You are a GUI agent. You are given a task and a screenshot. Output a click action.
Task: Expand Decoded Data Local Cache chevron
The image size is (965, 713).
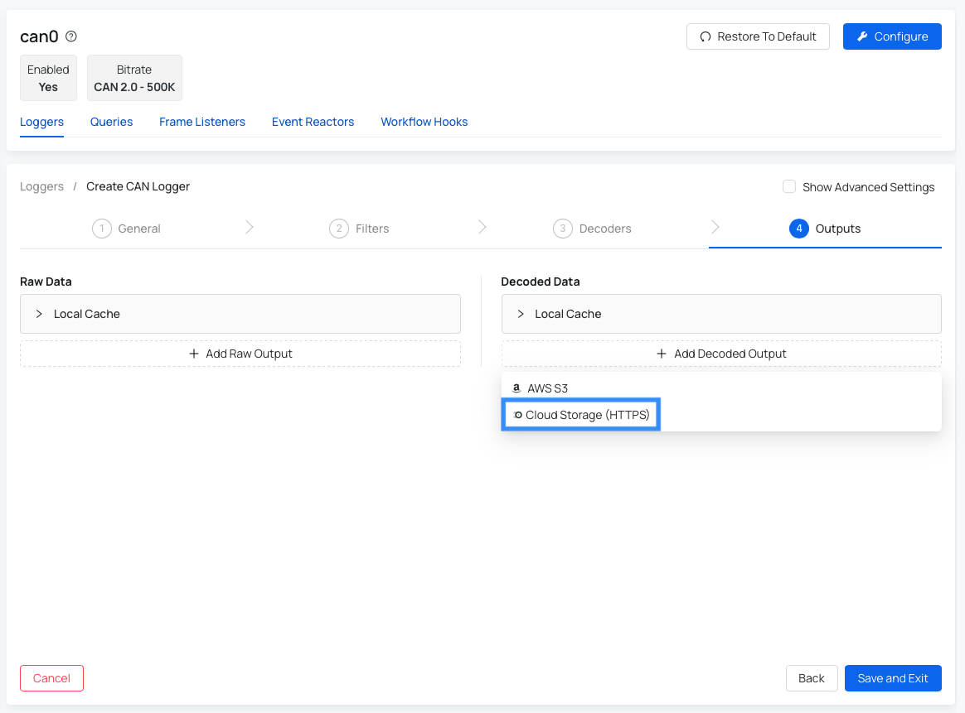(x=520, y=314)
